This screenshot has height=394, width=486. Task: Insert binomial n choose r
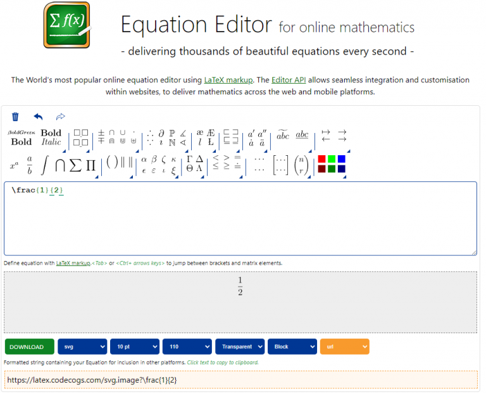tap(301, 165)
